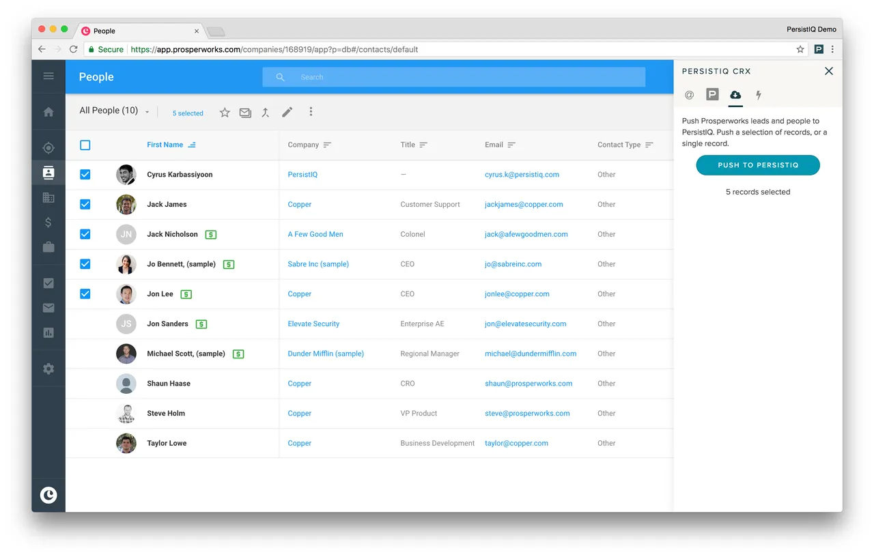The image size is (874, 557).
Task: Switch to the lightning bolt tab in PersistIQ panel
Action: pos(758,95)
